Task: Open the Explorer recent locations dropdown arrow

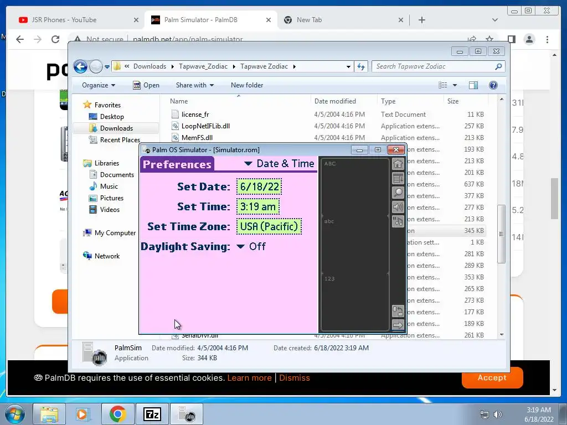Action: tap(107, 67)
